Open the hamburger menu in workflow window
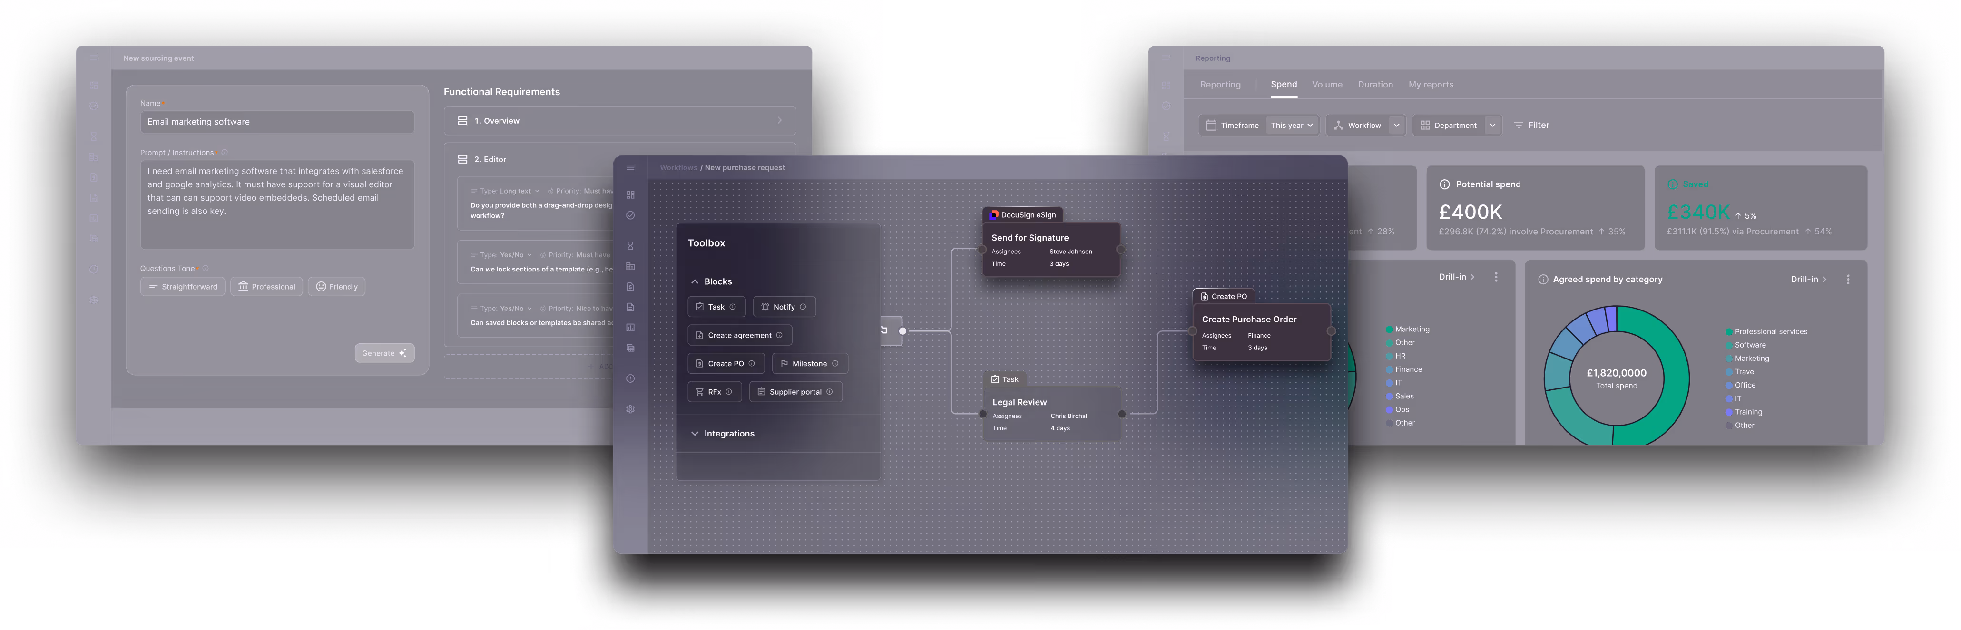The width and height of the screenshot is (1961, 630). [x=630, y=167]
